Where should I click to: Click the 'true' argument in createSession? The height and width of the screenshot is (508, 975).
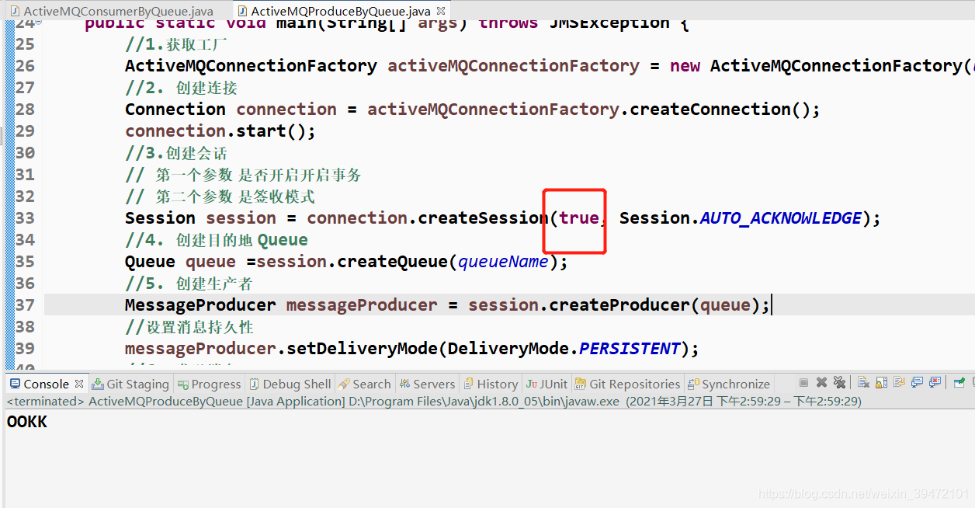coord(578,218)
